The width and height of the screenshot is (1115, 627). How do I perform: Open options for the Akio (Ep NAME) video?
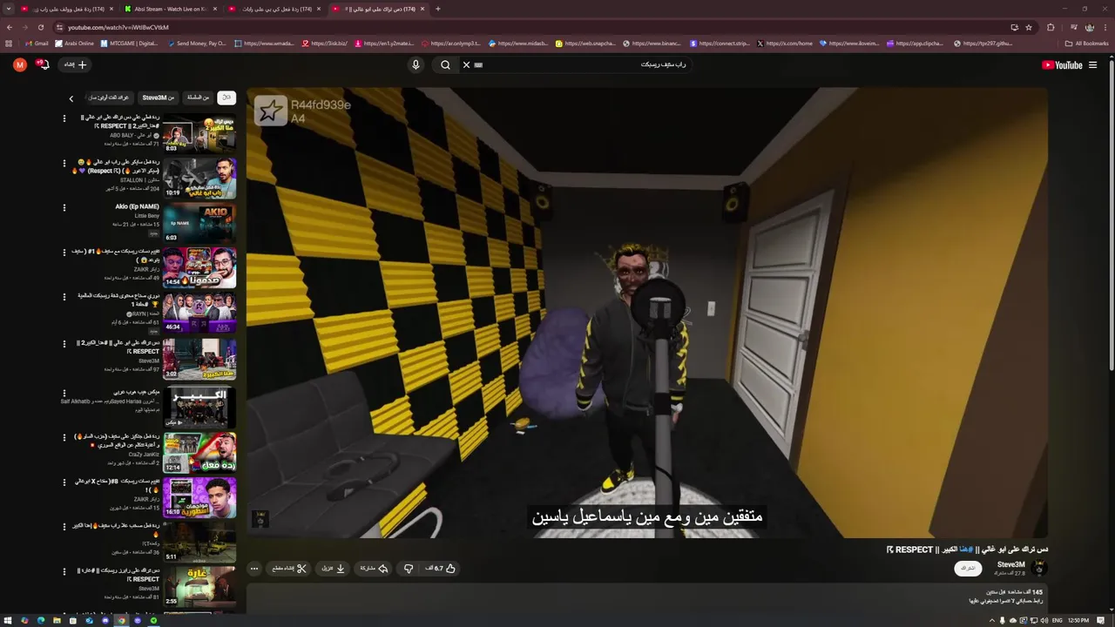(x=64, y=207)
